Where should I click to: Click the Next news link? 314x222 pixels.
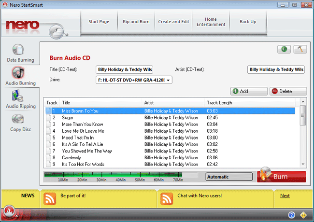pyautogui.click(x=285, y=195)
